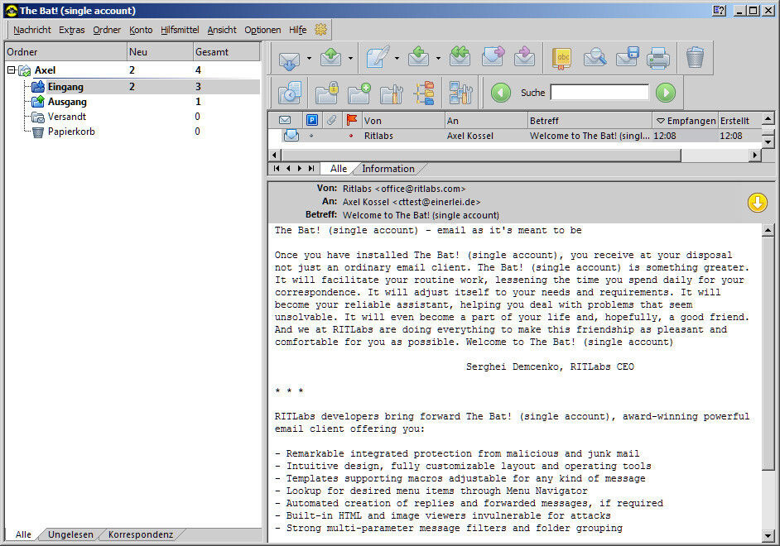
Task: Click the green search forward arrow button
Action: click(666, 93)
